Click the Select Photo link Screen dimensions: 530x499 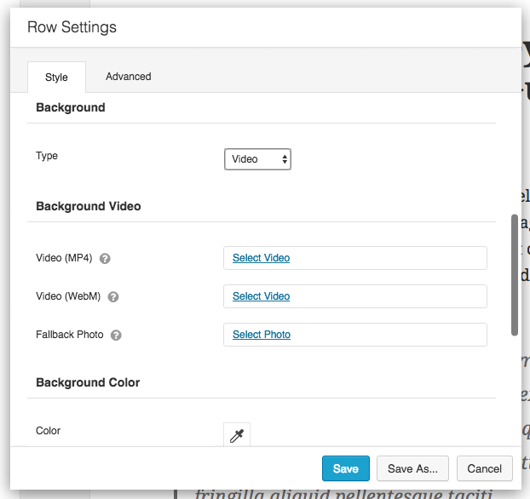(262, 335)
